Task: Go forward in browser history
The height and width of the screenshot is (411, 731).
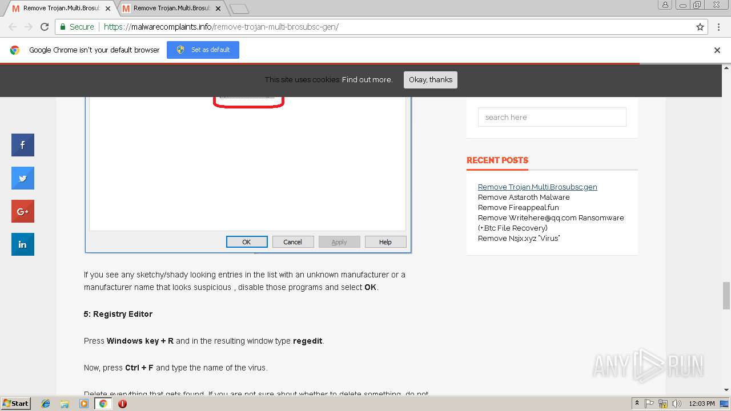Action: [x=29, y=27]
